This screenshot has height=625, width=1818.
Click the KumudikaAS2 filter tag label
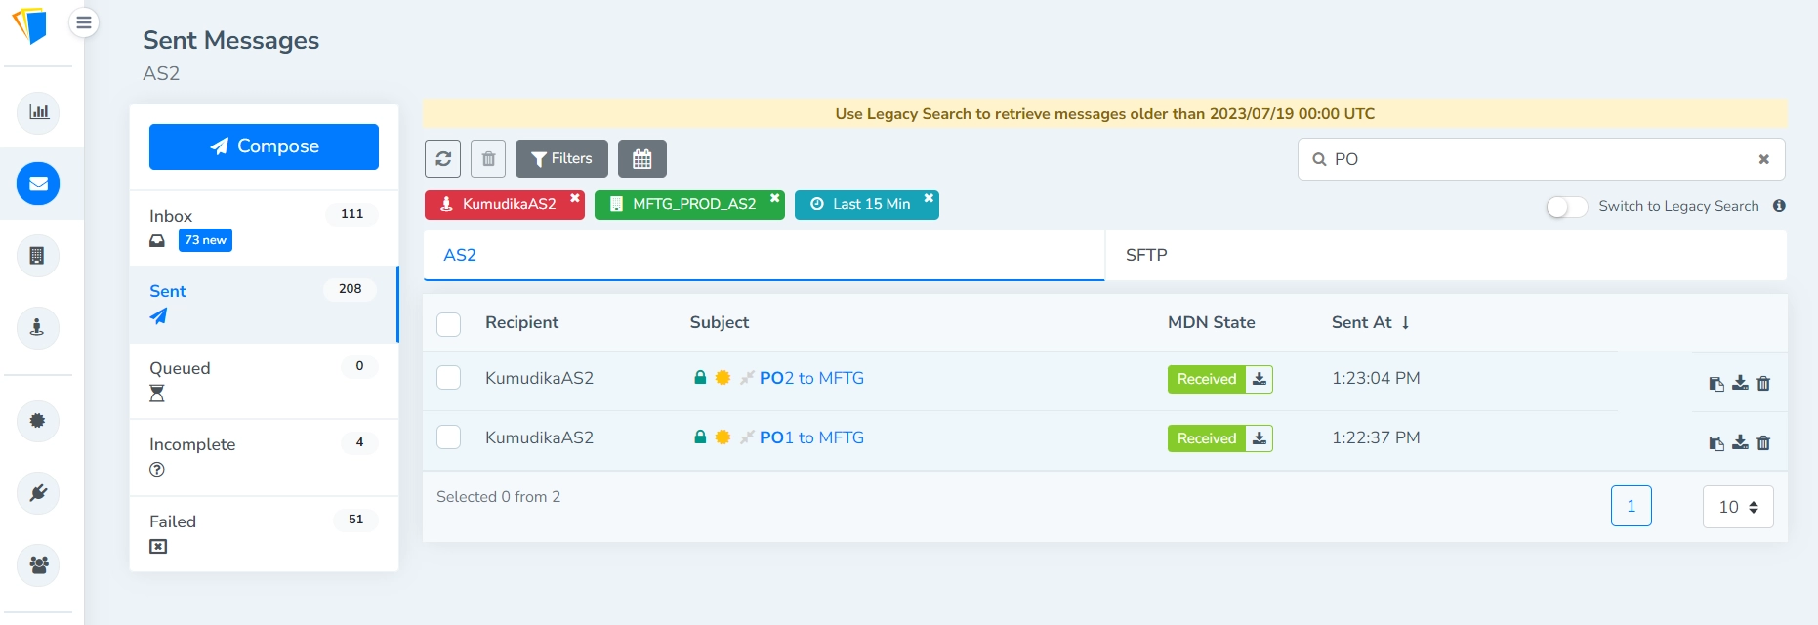click(509, 204)
